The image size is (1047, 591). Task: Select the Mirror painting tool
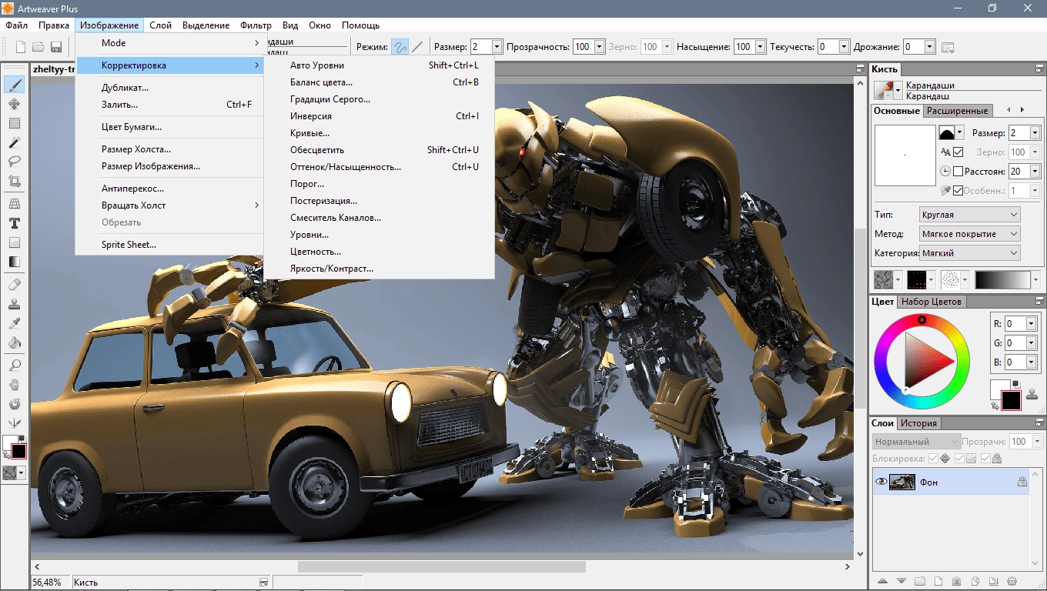pyautogui.click(x=14, y=422)
